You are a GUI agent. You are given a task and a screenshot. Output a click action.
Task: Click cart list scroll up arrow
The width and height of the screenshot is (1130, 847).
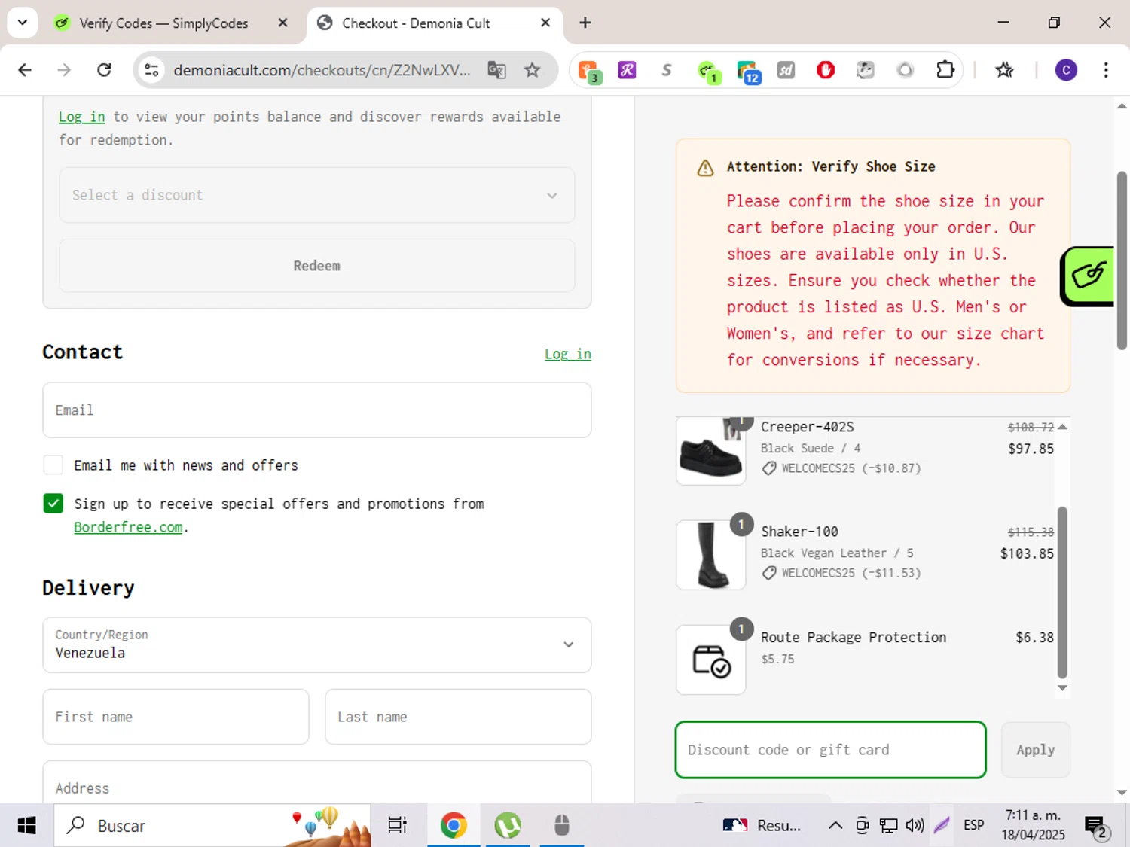(x=1062, y=427)
